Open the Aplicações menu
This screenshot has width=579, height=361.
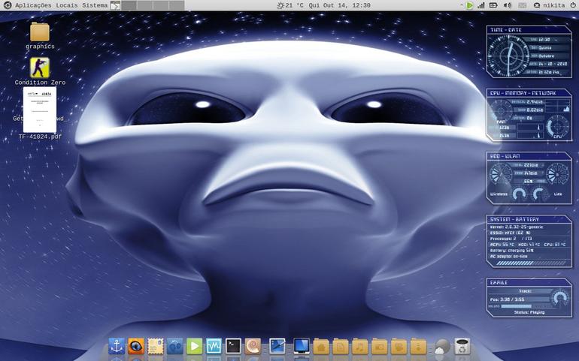[33, 5]
